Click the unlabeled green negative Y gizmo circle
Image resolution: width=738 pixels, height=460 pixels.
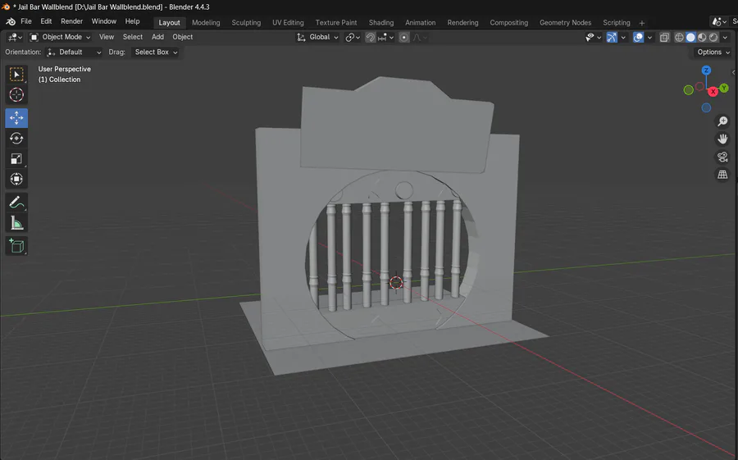pyautogui.click(x=688, y=90)
